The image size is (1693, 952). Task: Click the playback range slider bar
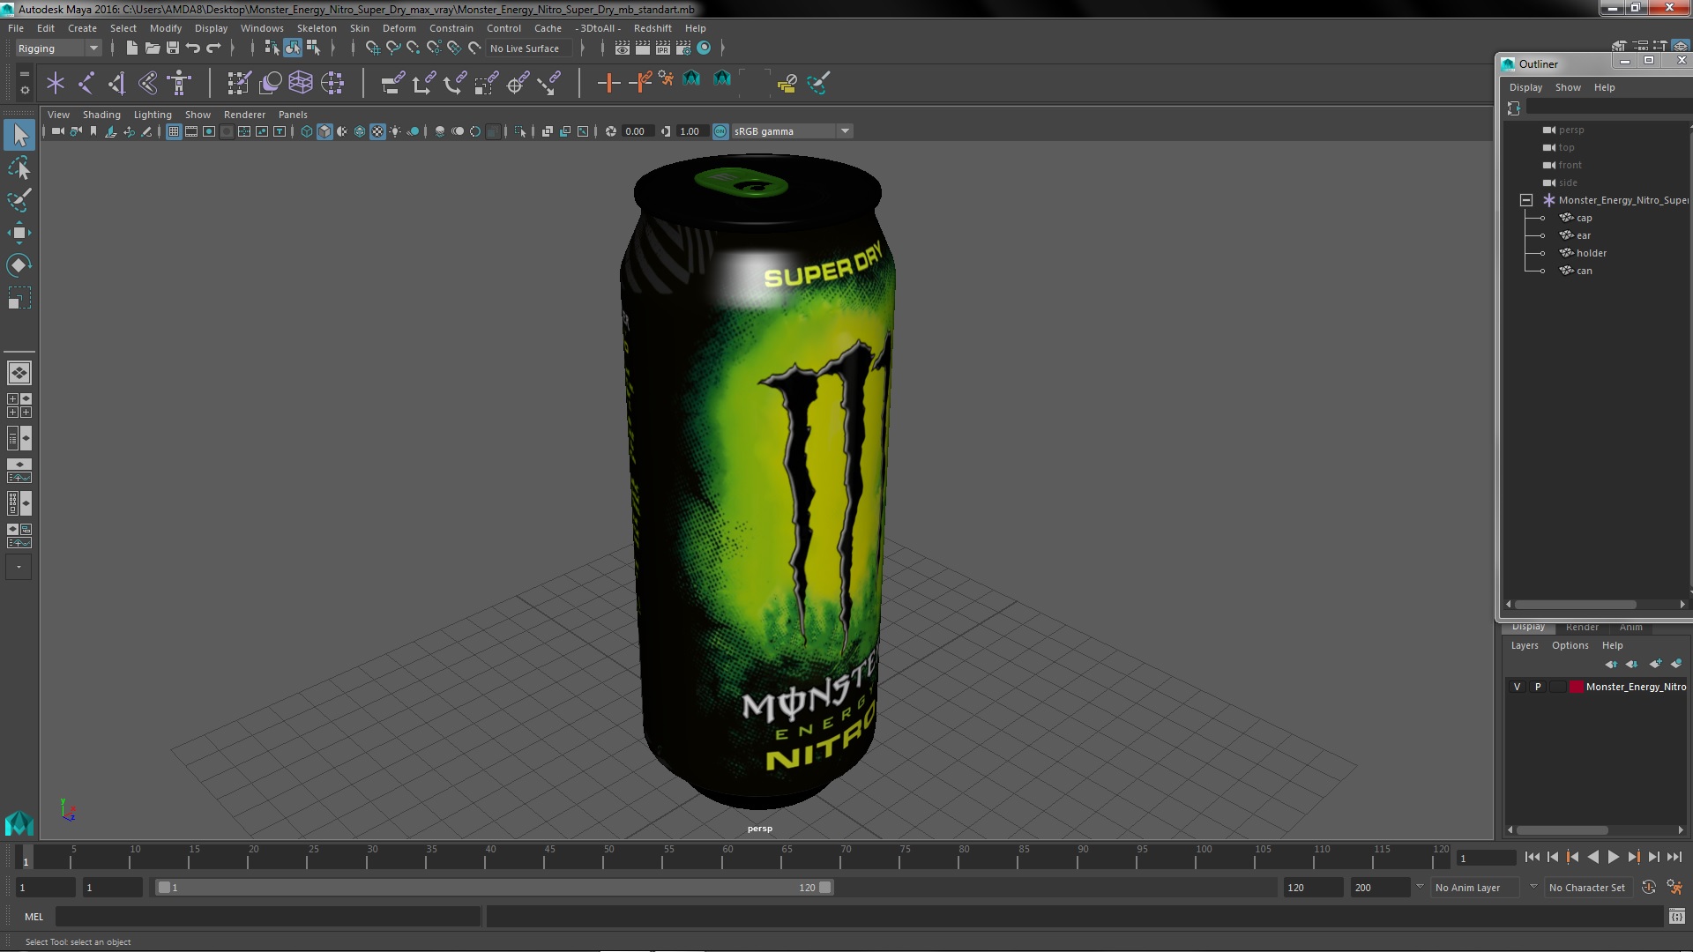tap(494, 888)
